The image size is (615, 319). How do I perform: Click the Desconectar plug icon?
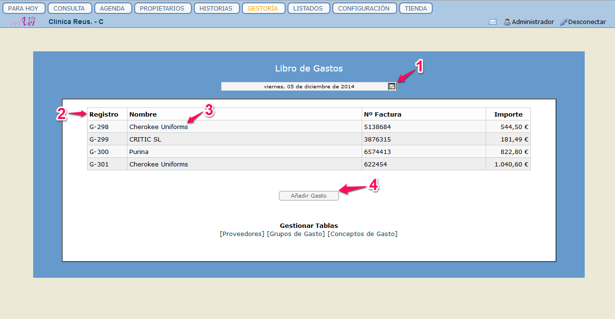click(x=564, y=22)
